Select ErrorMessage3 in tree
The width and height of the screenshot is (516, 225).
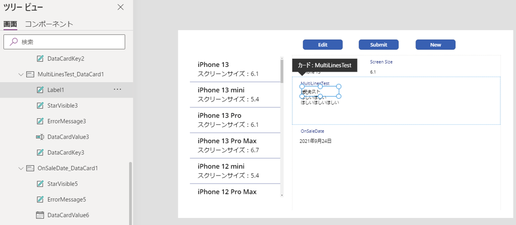[x=67, y=121]
